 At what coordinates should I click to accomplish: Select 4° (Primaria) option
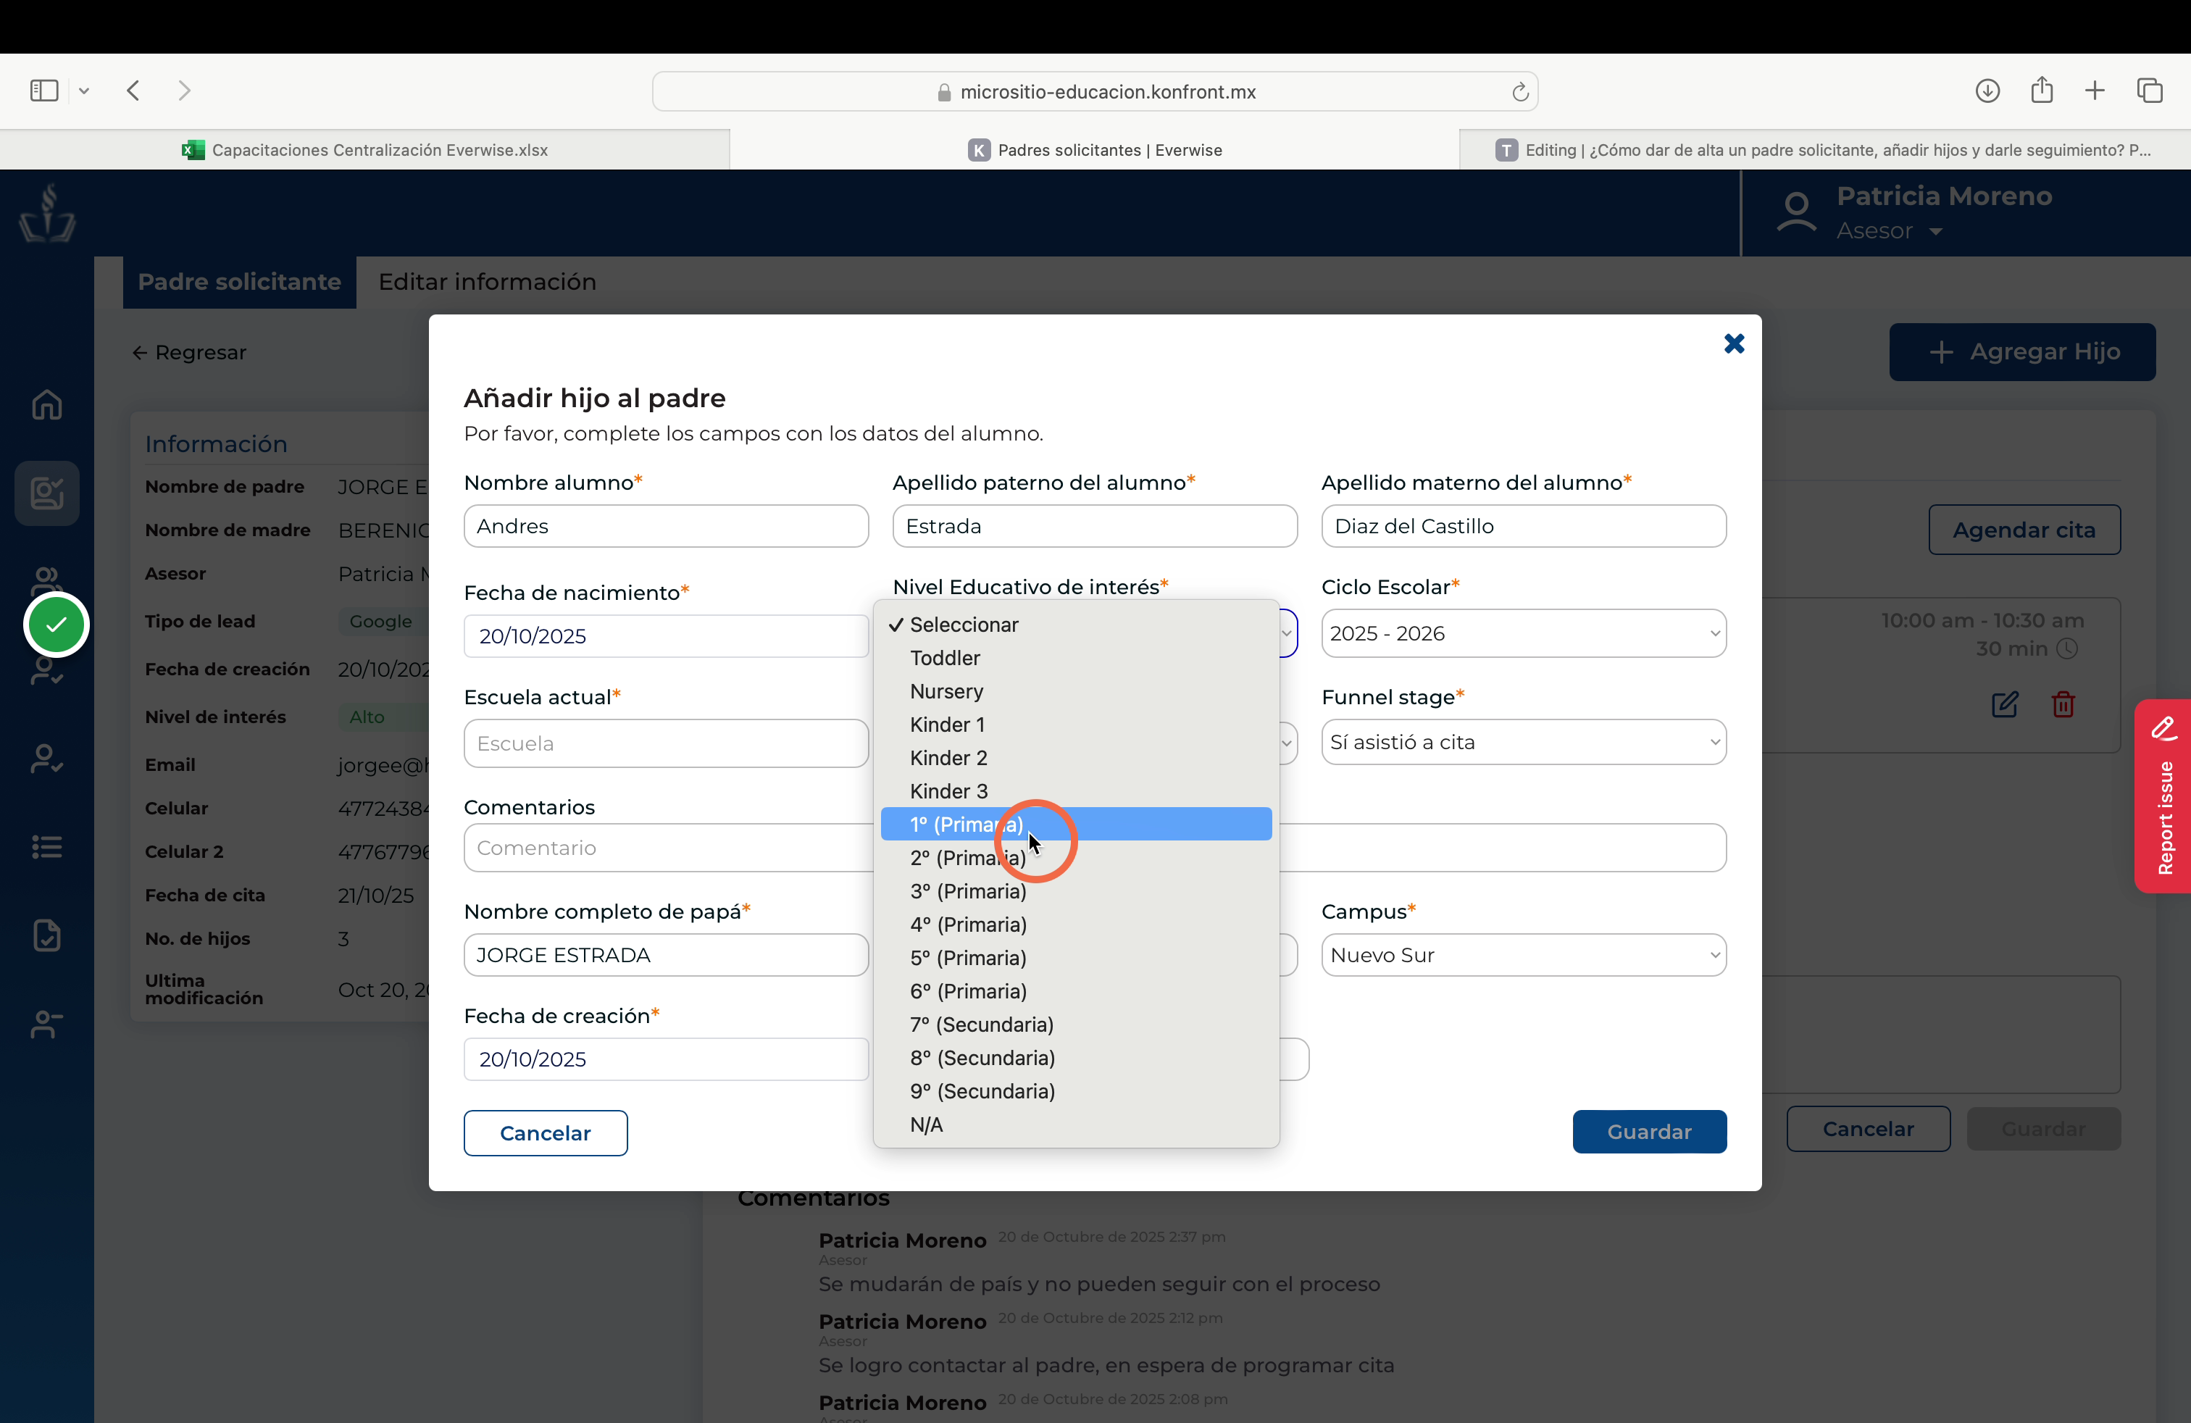[x=1076, y=925]
